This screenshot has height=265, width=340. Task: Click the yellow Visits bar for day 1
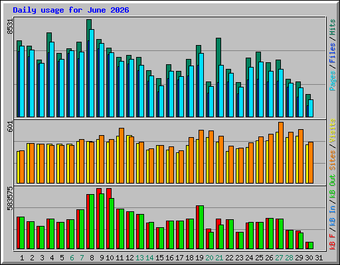(18, 167)
